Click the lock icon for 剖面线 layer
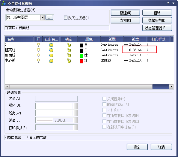This screenshot has height=157, width=178. (68, 55)
